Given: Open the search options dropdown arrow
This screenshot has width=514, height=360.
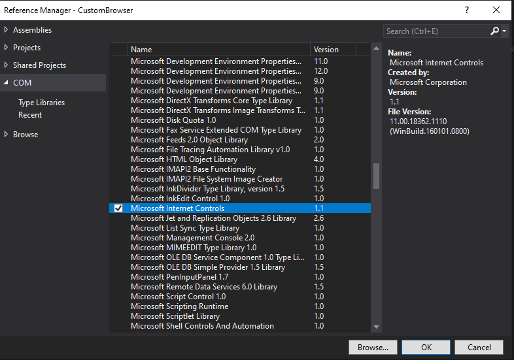Looking at the screenshot, I should pyautogui.click(x=504, y=31).
